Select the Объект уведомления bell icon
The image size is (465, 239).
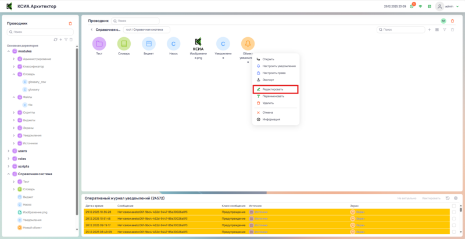click(x=248, y=44)
